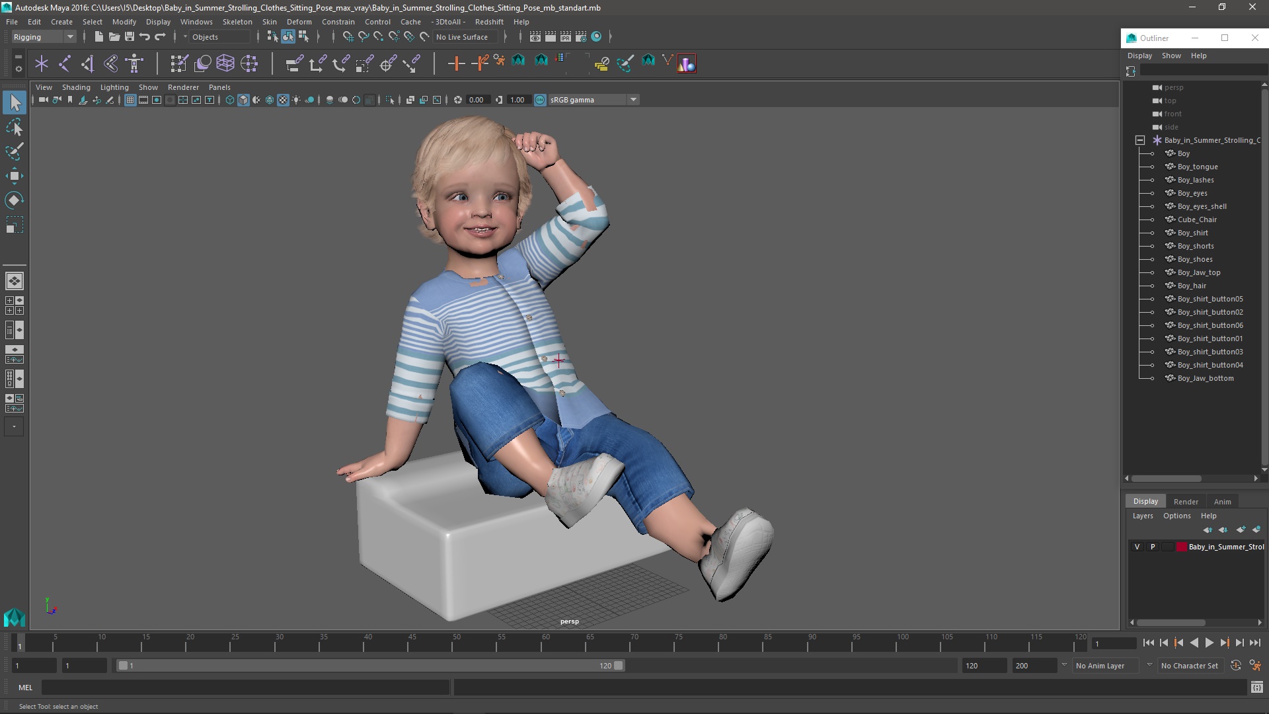The width and height of the screenshot is (1269, 714).
Task: Click the Display tab in panel
Action: [1145, 500]
